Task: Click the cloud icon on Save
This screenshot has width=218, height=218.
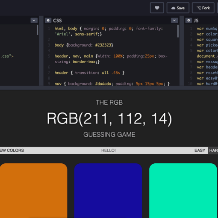Action: pos(173,8)
